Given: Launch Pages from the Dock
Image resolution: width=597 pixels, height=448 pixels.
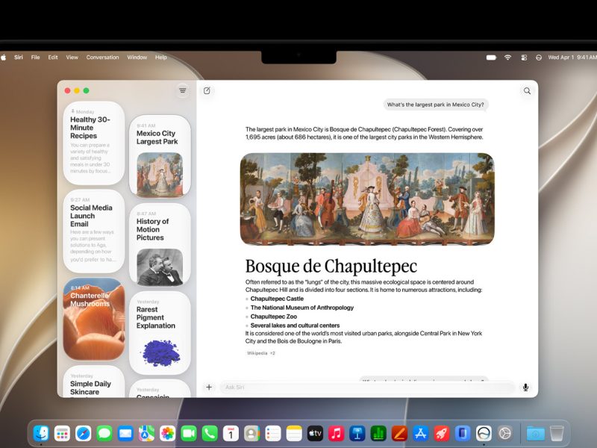Looking at the screenshot, I should [399, 433].
